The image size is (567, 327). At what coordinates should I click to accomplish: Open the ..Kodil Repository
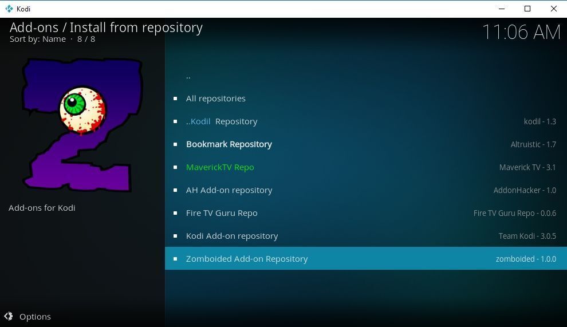tap(365, 121)
